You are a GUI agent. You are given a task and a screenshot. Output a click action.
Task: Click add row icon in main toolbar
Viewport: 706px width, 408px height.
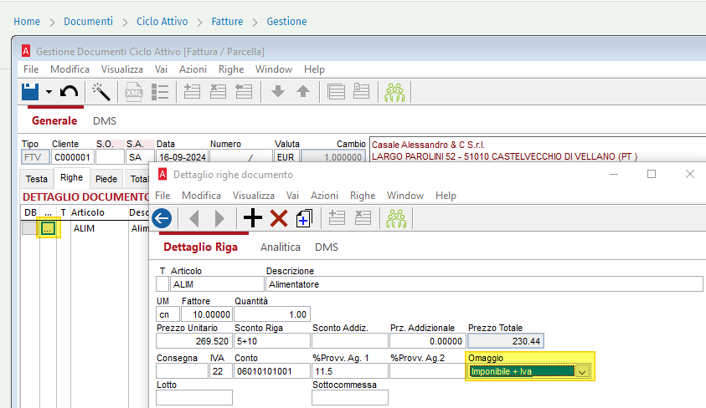192,92
